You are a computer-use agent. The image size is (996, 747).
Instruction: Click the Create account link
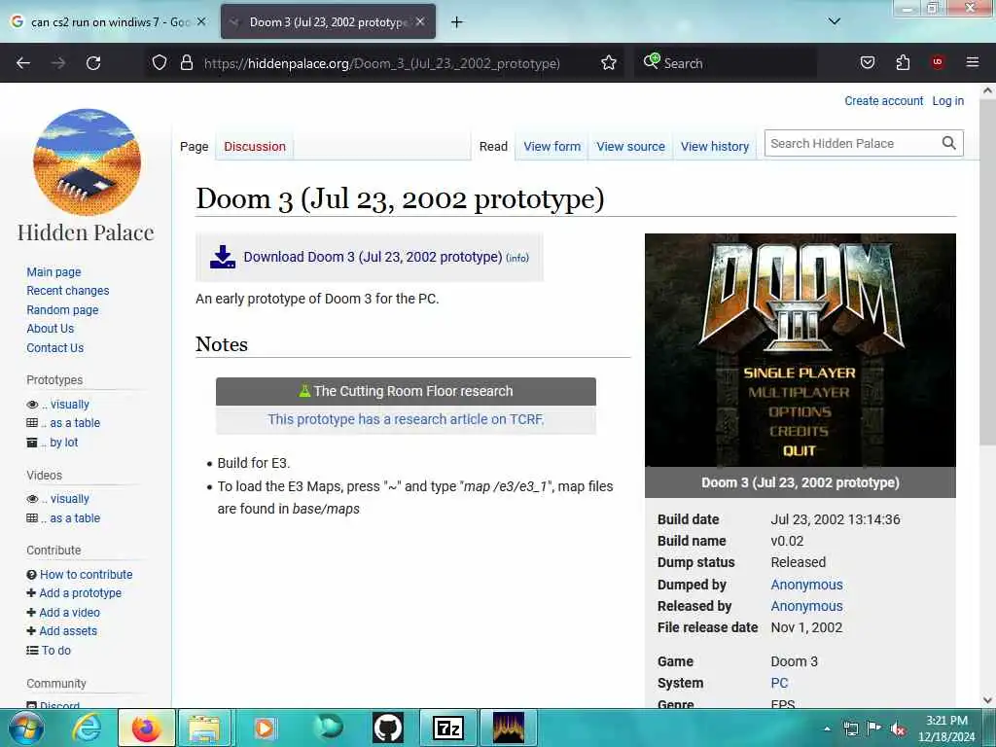[x=883, y=101]
